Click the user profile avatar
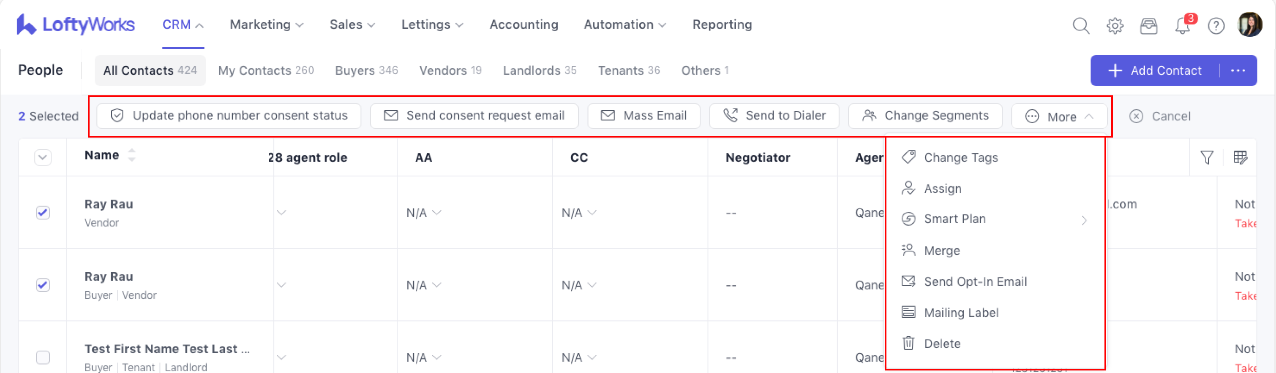 [x=1249, y=25]
